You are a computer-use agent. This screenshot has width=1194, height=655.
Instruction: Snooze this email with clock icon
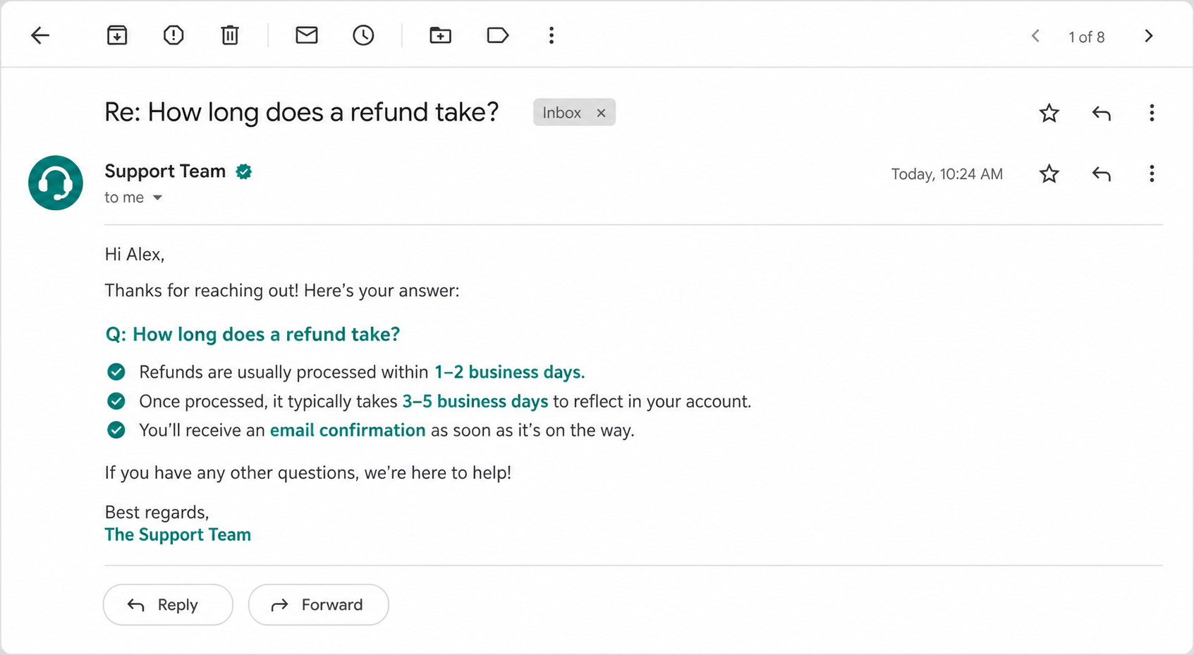[x=363, y=35]
